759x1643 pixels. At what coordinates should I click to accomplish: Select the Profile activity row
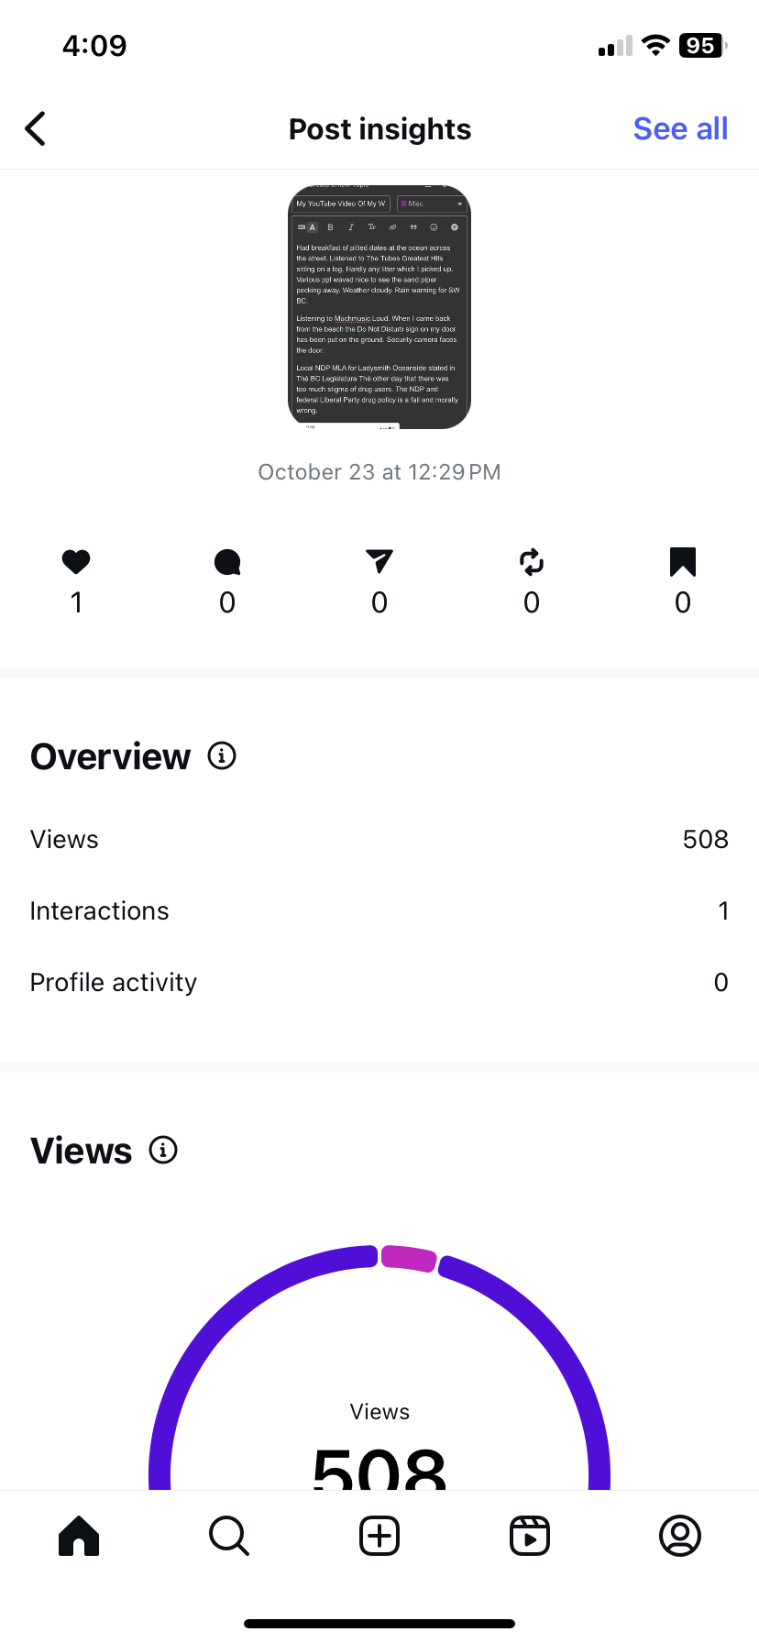coord(379,982)
